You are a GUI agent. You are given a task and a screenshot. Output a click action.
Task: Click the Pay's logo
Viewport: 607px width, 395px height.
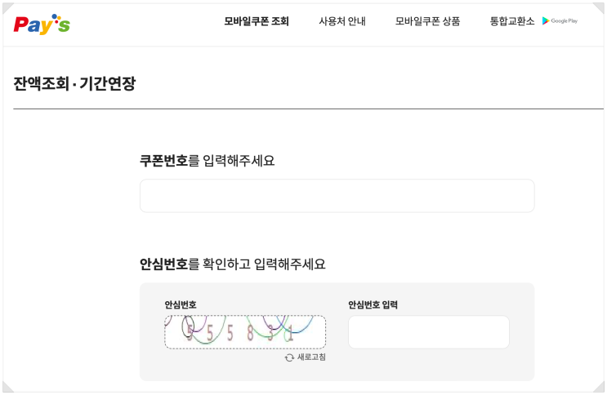click(x=42, y=24)
